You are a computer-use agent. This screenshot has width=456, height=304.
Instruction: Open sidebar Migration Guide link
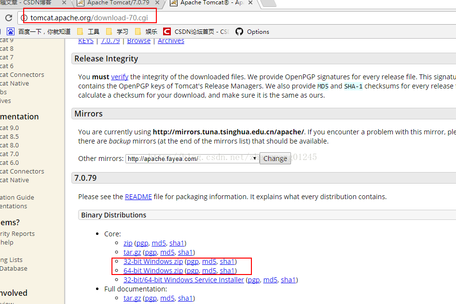point(17,197)
